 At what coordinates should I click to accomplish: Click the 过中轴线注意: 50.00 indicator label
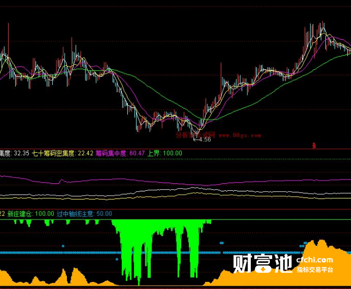point(84,214)
